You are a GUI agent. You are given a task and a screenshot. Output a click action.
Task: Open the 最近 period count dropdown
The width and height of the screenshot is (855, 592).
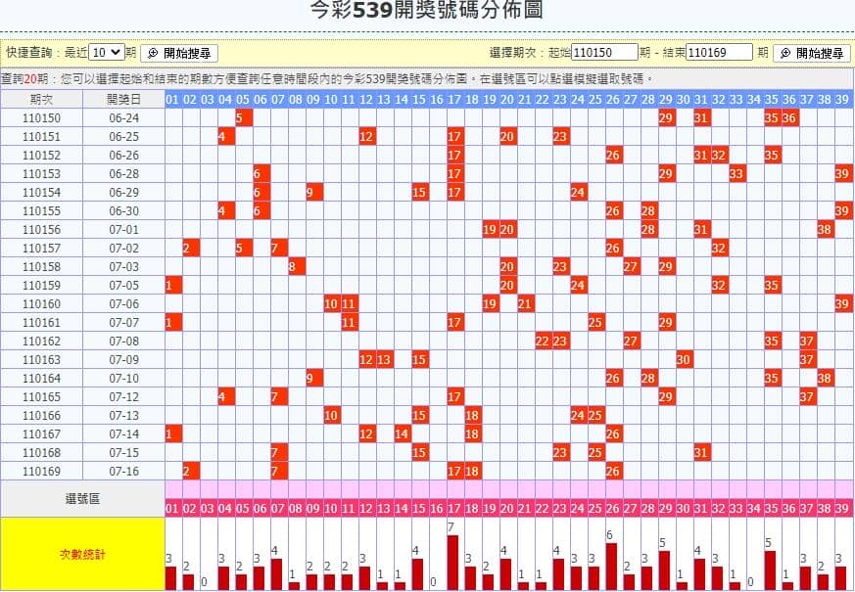tap(108, 54)
